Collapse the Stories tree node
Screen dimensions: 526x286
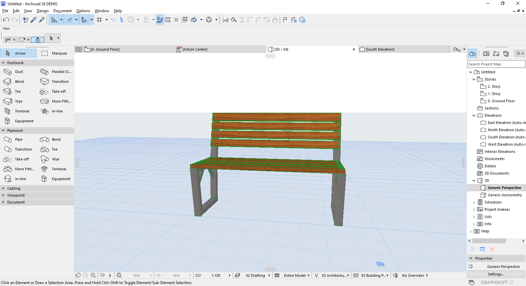(x=474, y=79)
